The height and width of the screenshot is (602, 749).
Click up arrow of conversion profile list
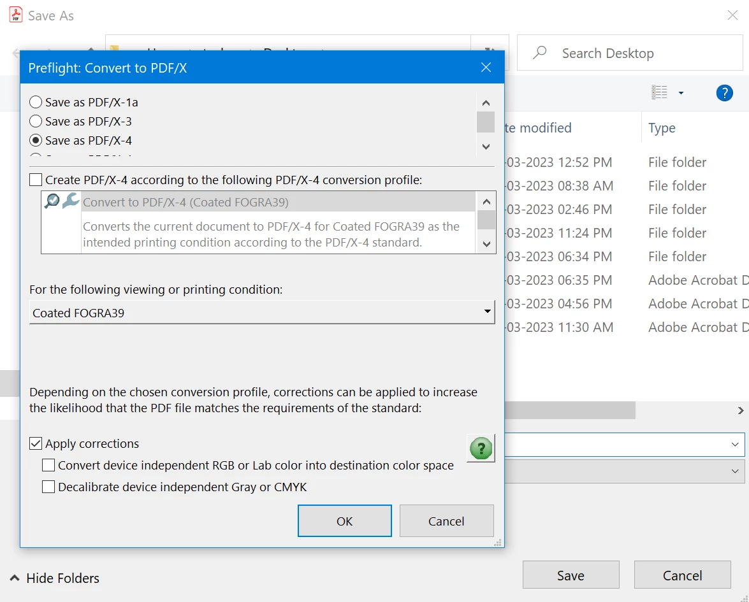(x=486, y=201)
